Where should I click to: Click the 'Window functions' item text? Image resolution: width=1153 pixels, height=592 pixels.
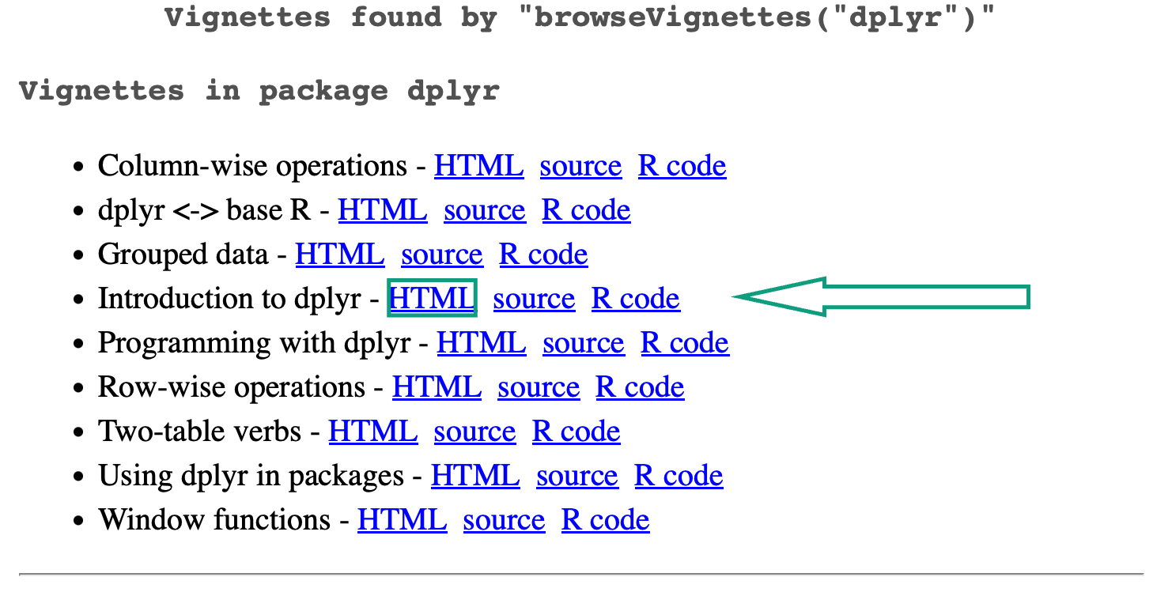pyautogui.click(x=214, y=520)
